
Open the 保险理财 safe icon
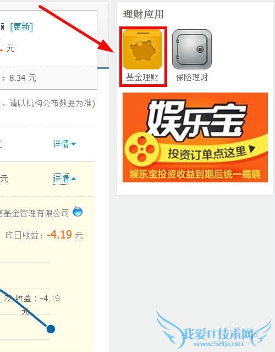(192, 49)
